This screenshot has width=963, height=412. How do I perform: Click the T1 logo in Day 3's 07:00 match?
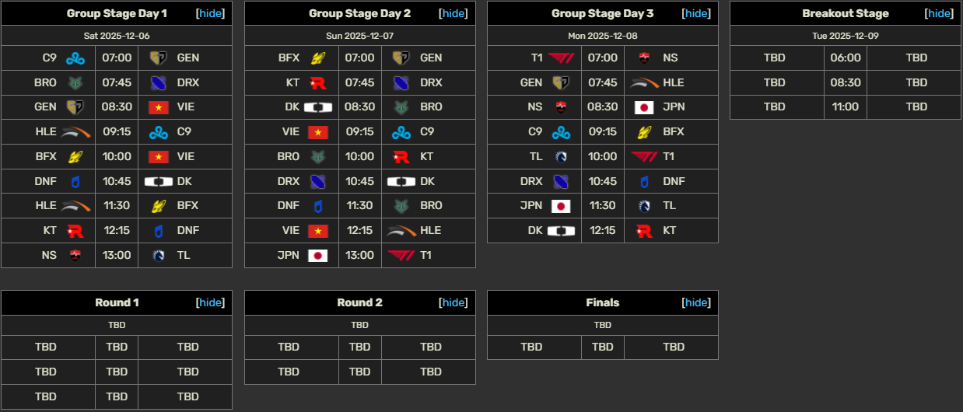click(x=560, y=58)
